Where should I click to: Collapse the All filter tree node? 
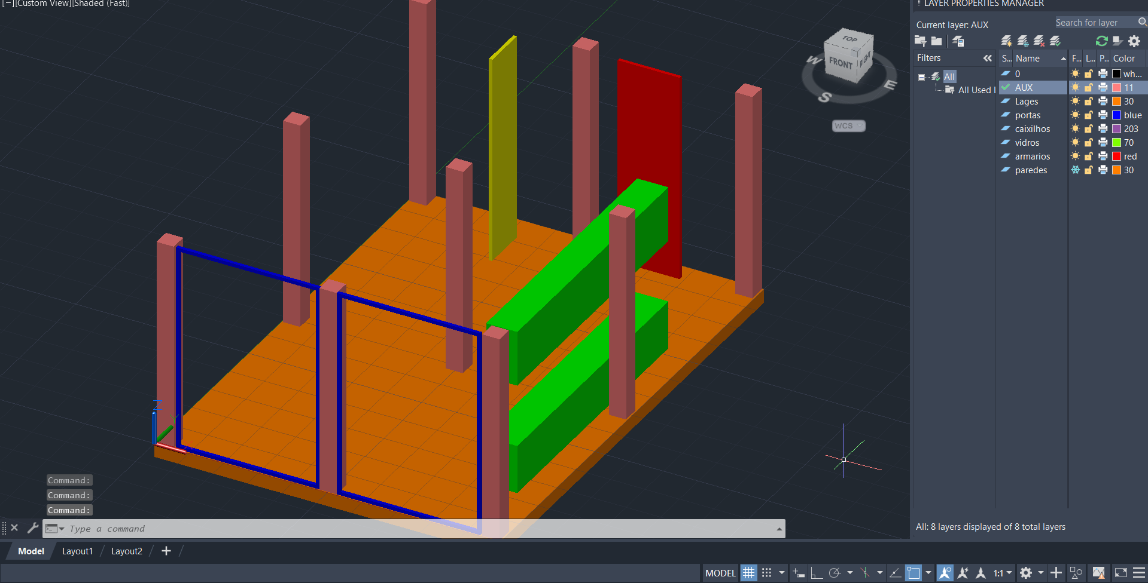[921, 77]
